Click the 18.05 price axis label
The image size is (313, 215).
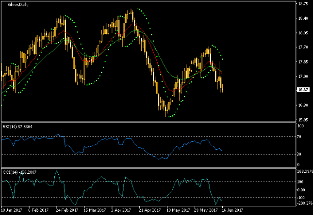303,33
